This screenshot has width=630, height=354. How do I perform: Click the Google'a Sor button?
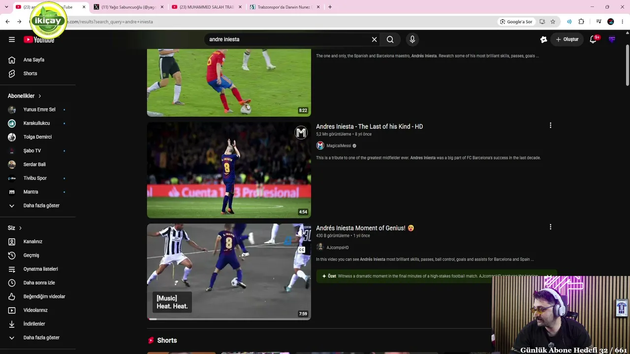pos(516,22)
